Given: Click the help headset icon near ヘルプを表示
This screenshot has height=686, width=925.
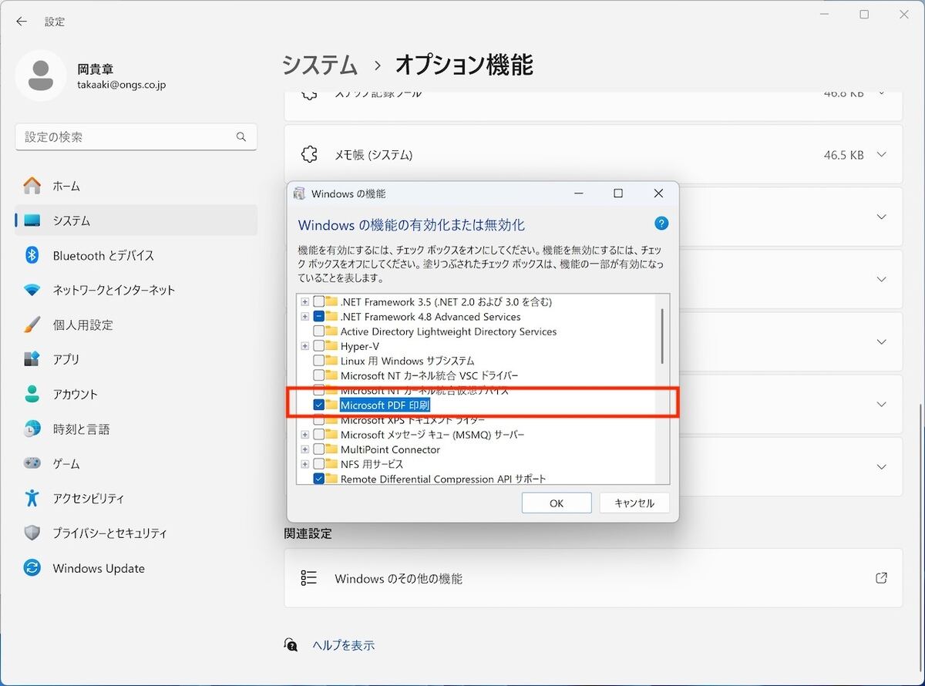Looking at the screenshot, I should coord(291,644).
